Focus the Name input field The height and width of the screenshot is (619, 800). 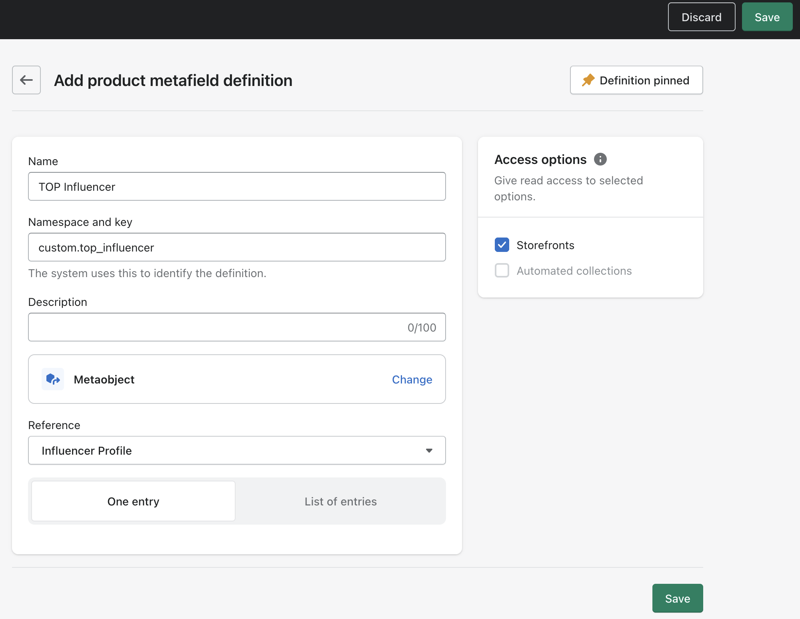(237, 186)
